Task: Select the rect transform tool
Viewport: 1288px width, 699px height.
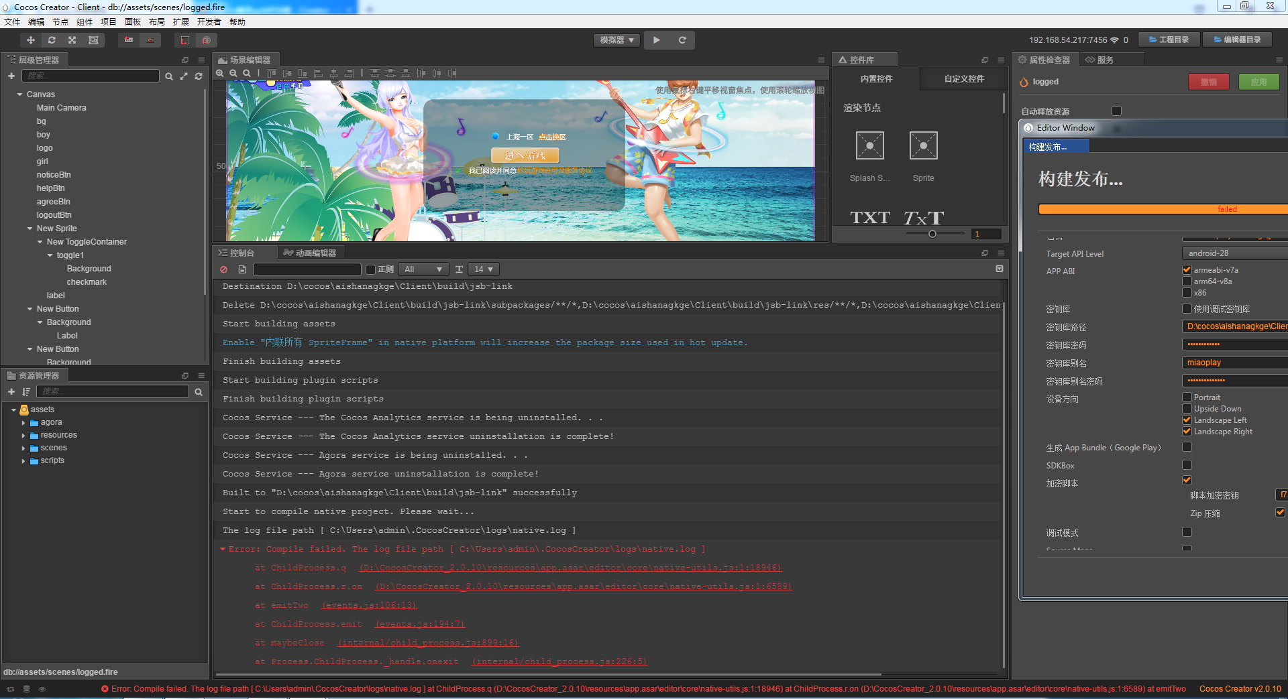Action: point(93,40)
